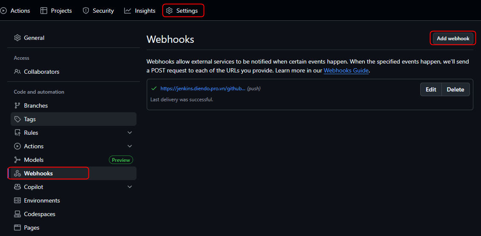Open the Actions tab in top navigation

[16, 11]
